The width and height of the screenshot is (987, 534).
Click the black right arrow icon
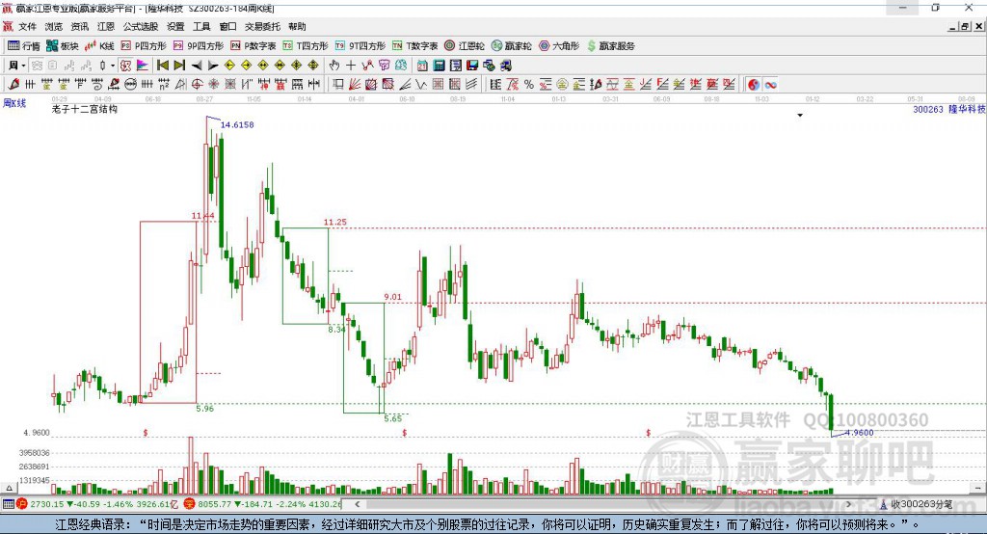click(x=213, y=66)
